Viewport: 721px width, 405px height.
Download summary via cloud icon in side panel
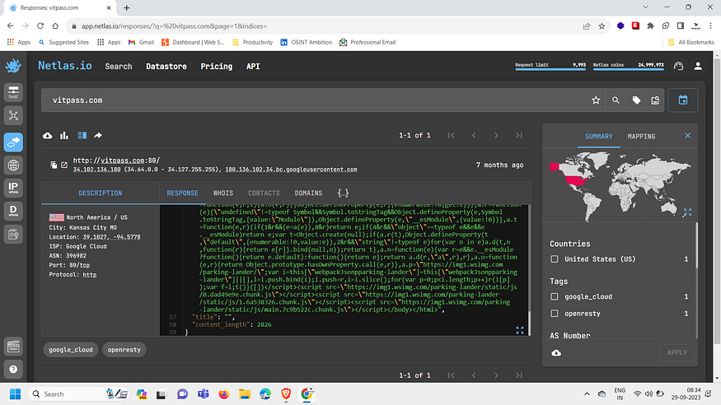point(556,352)
